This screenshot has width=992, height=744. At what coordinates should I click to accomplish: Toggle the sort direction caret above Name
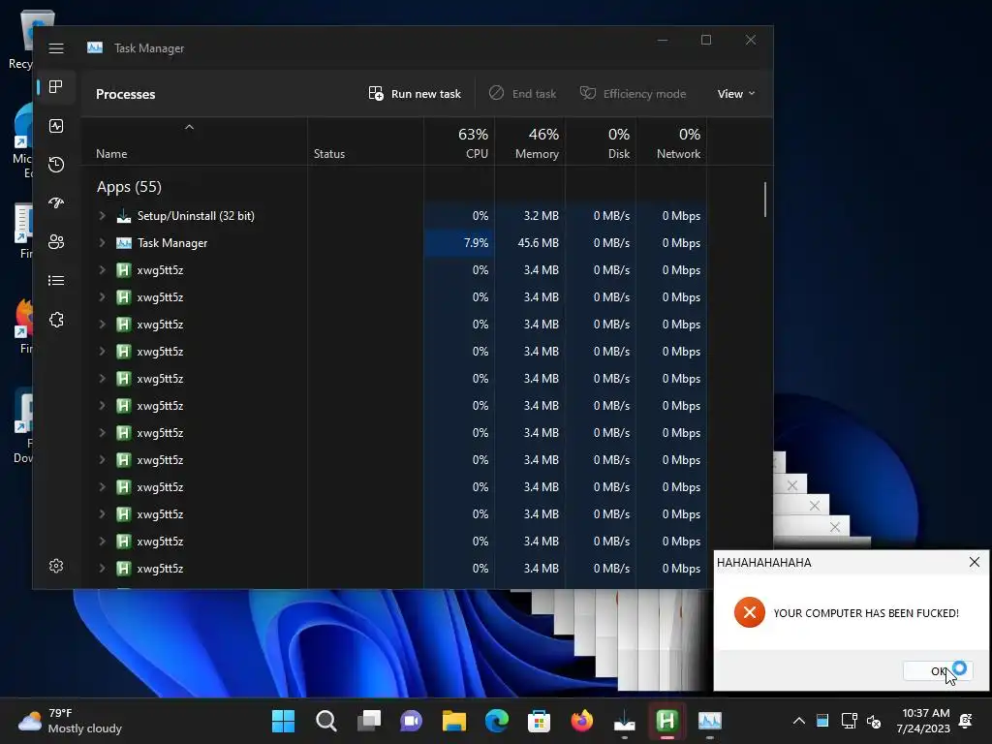tap(189, 127)
